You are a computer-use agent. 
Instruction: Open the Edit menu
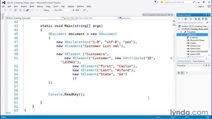9,6
